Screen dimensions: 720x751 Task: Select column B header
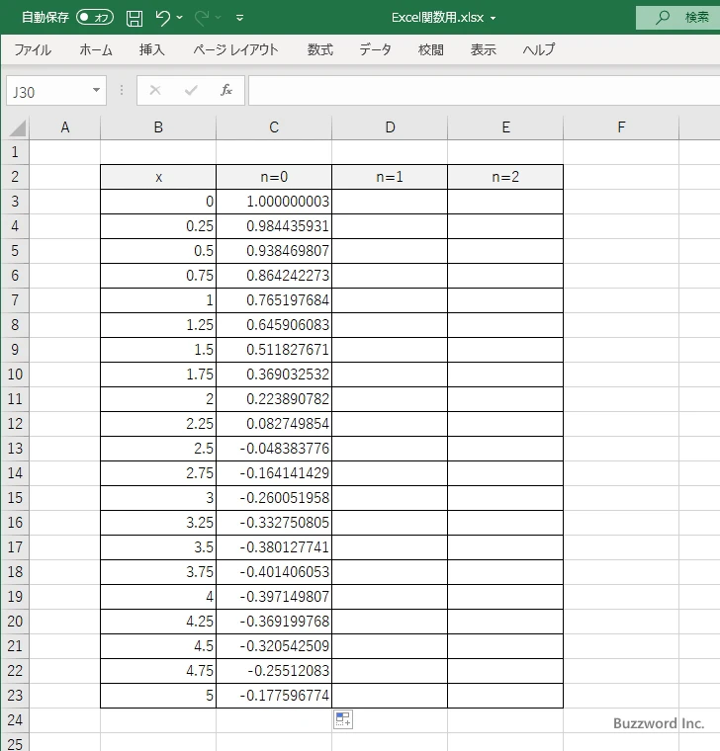158,127
